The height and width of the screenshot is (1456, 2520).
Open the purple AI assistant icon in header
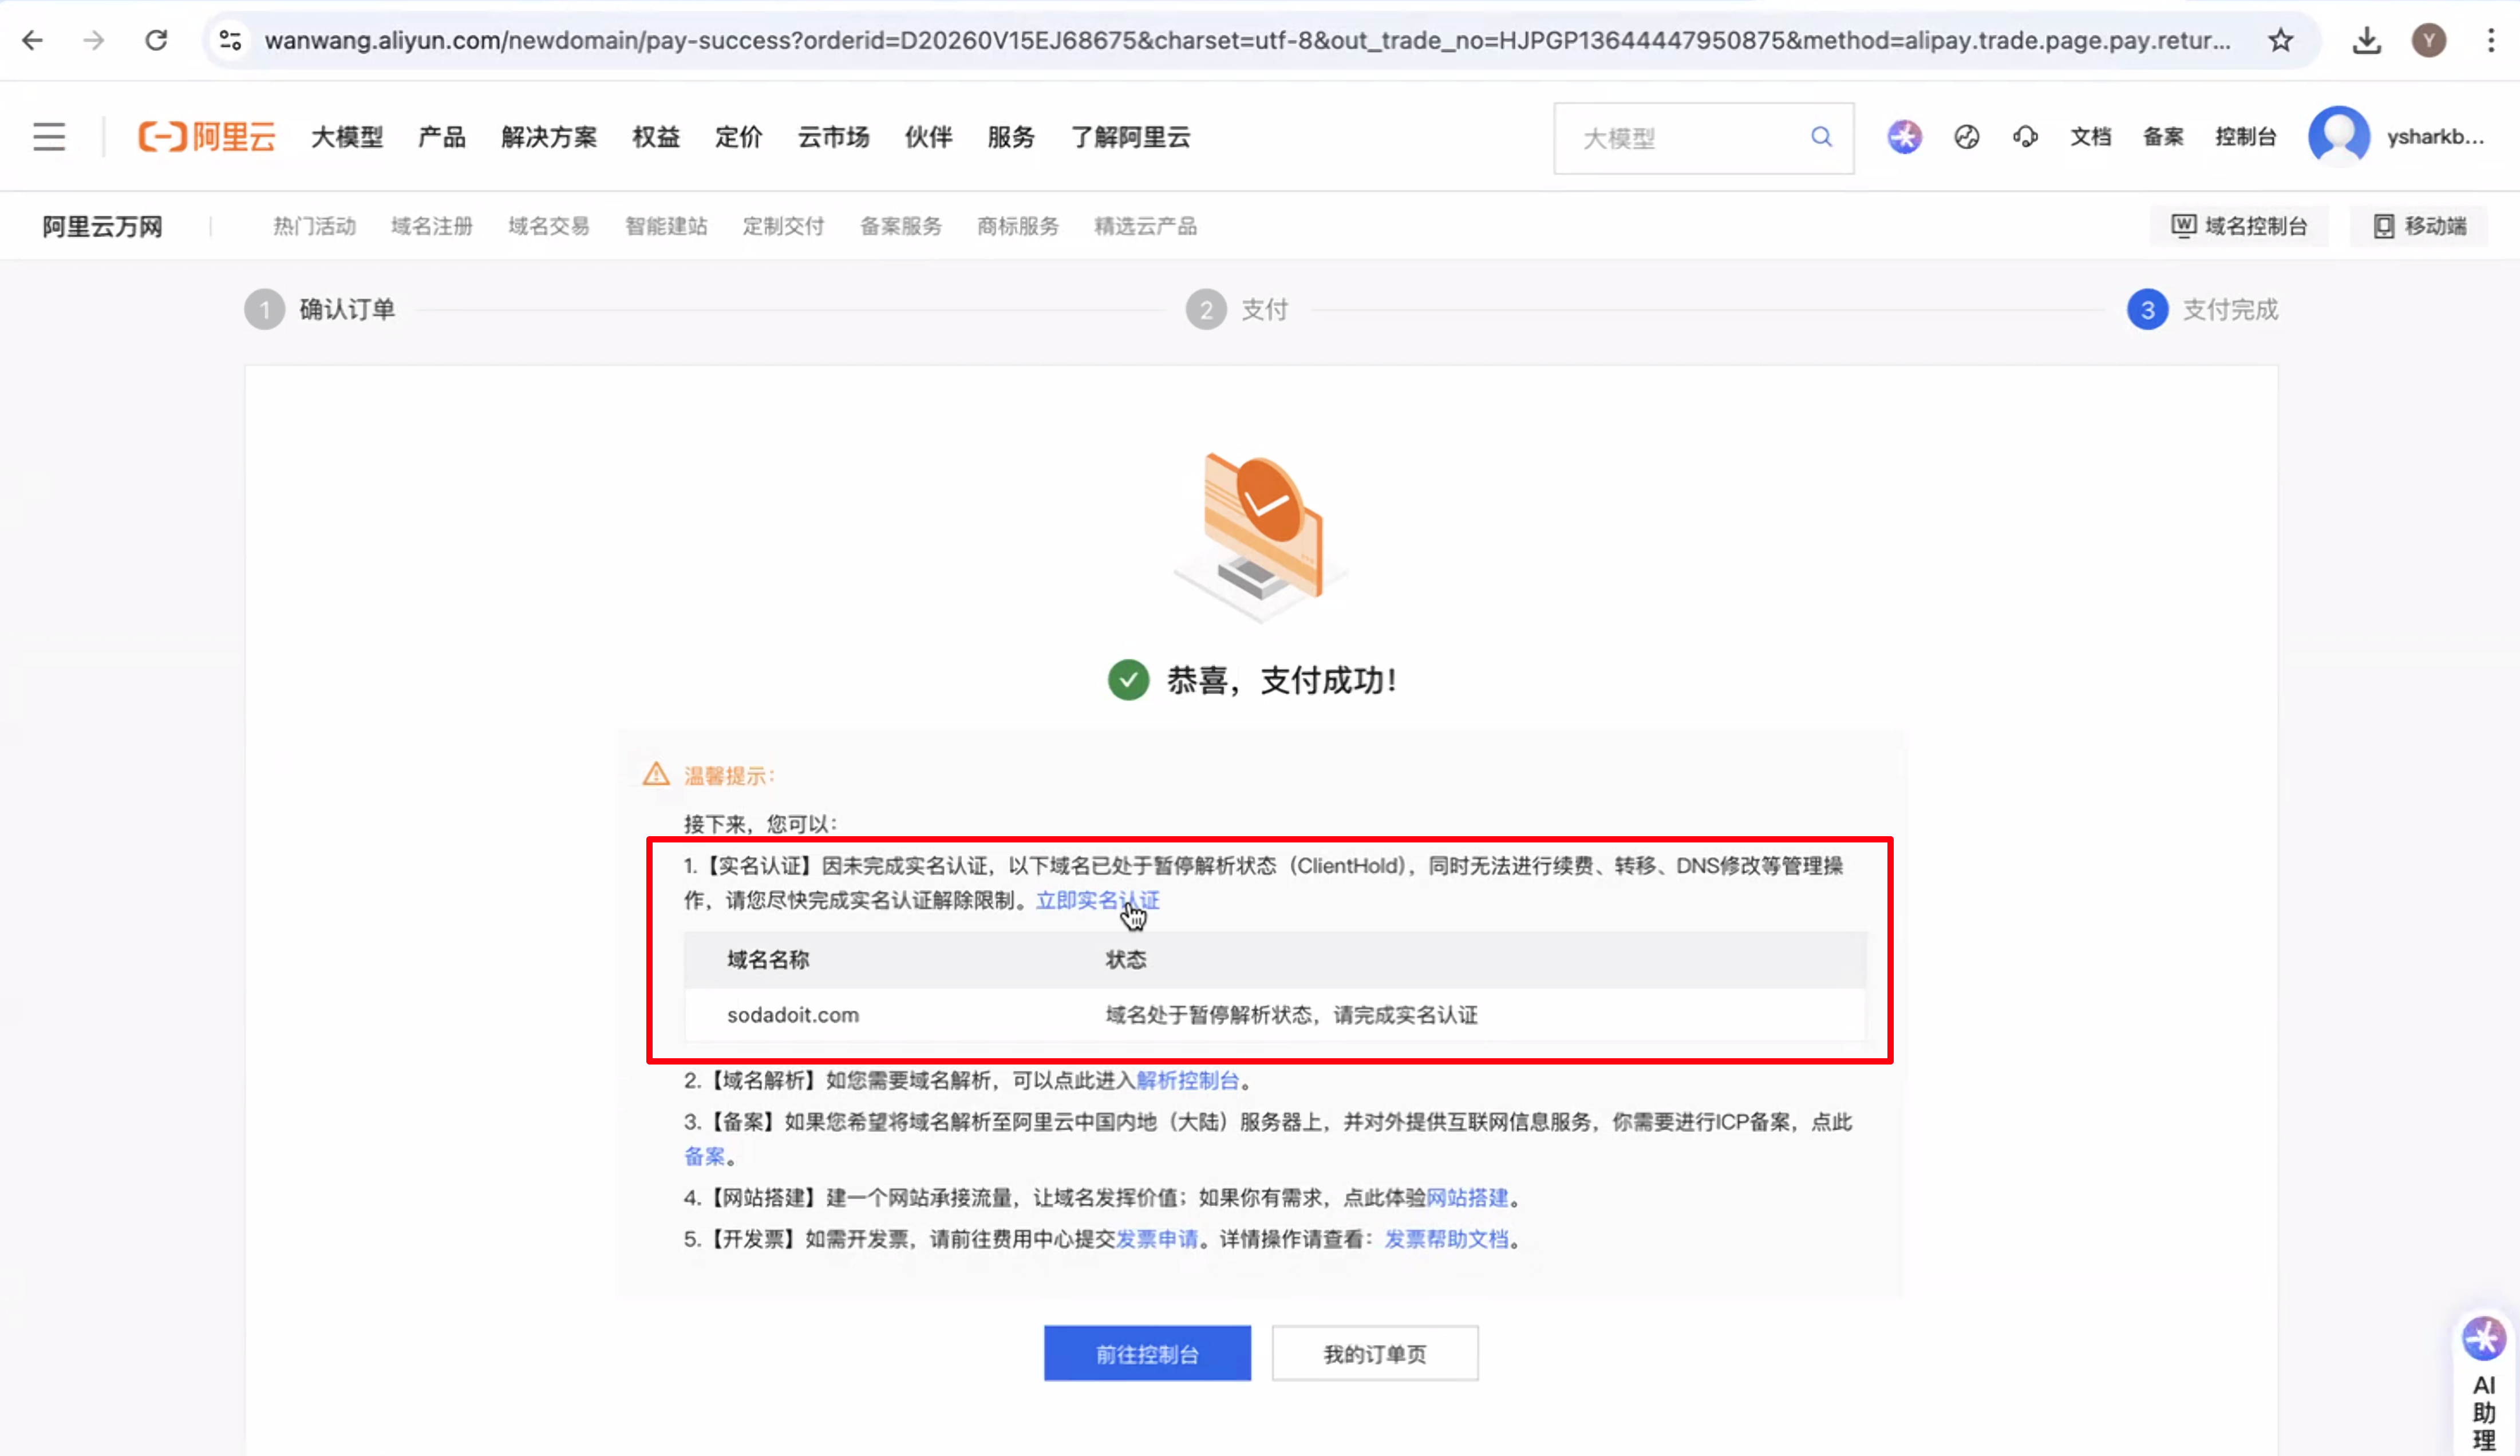(1905, 137)
